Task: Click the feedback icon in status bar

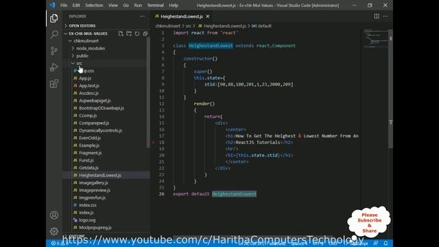Action: [x=375, y=243]
